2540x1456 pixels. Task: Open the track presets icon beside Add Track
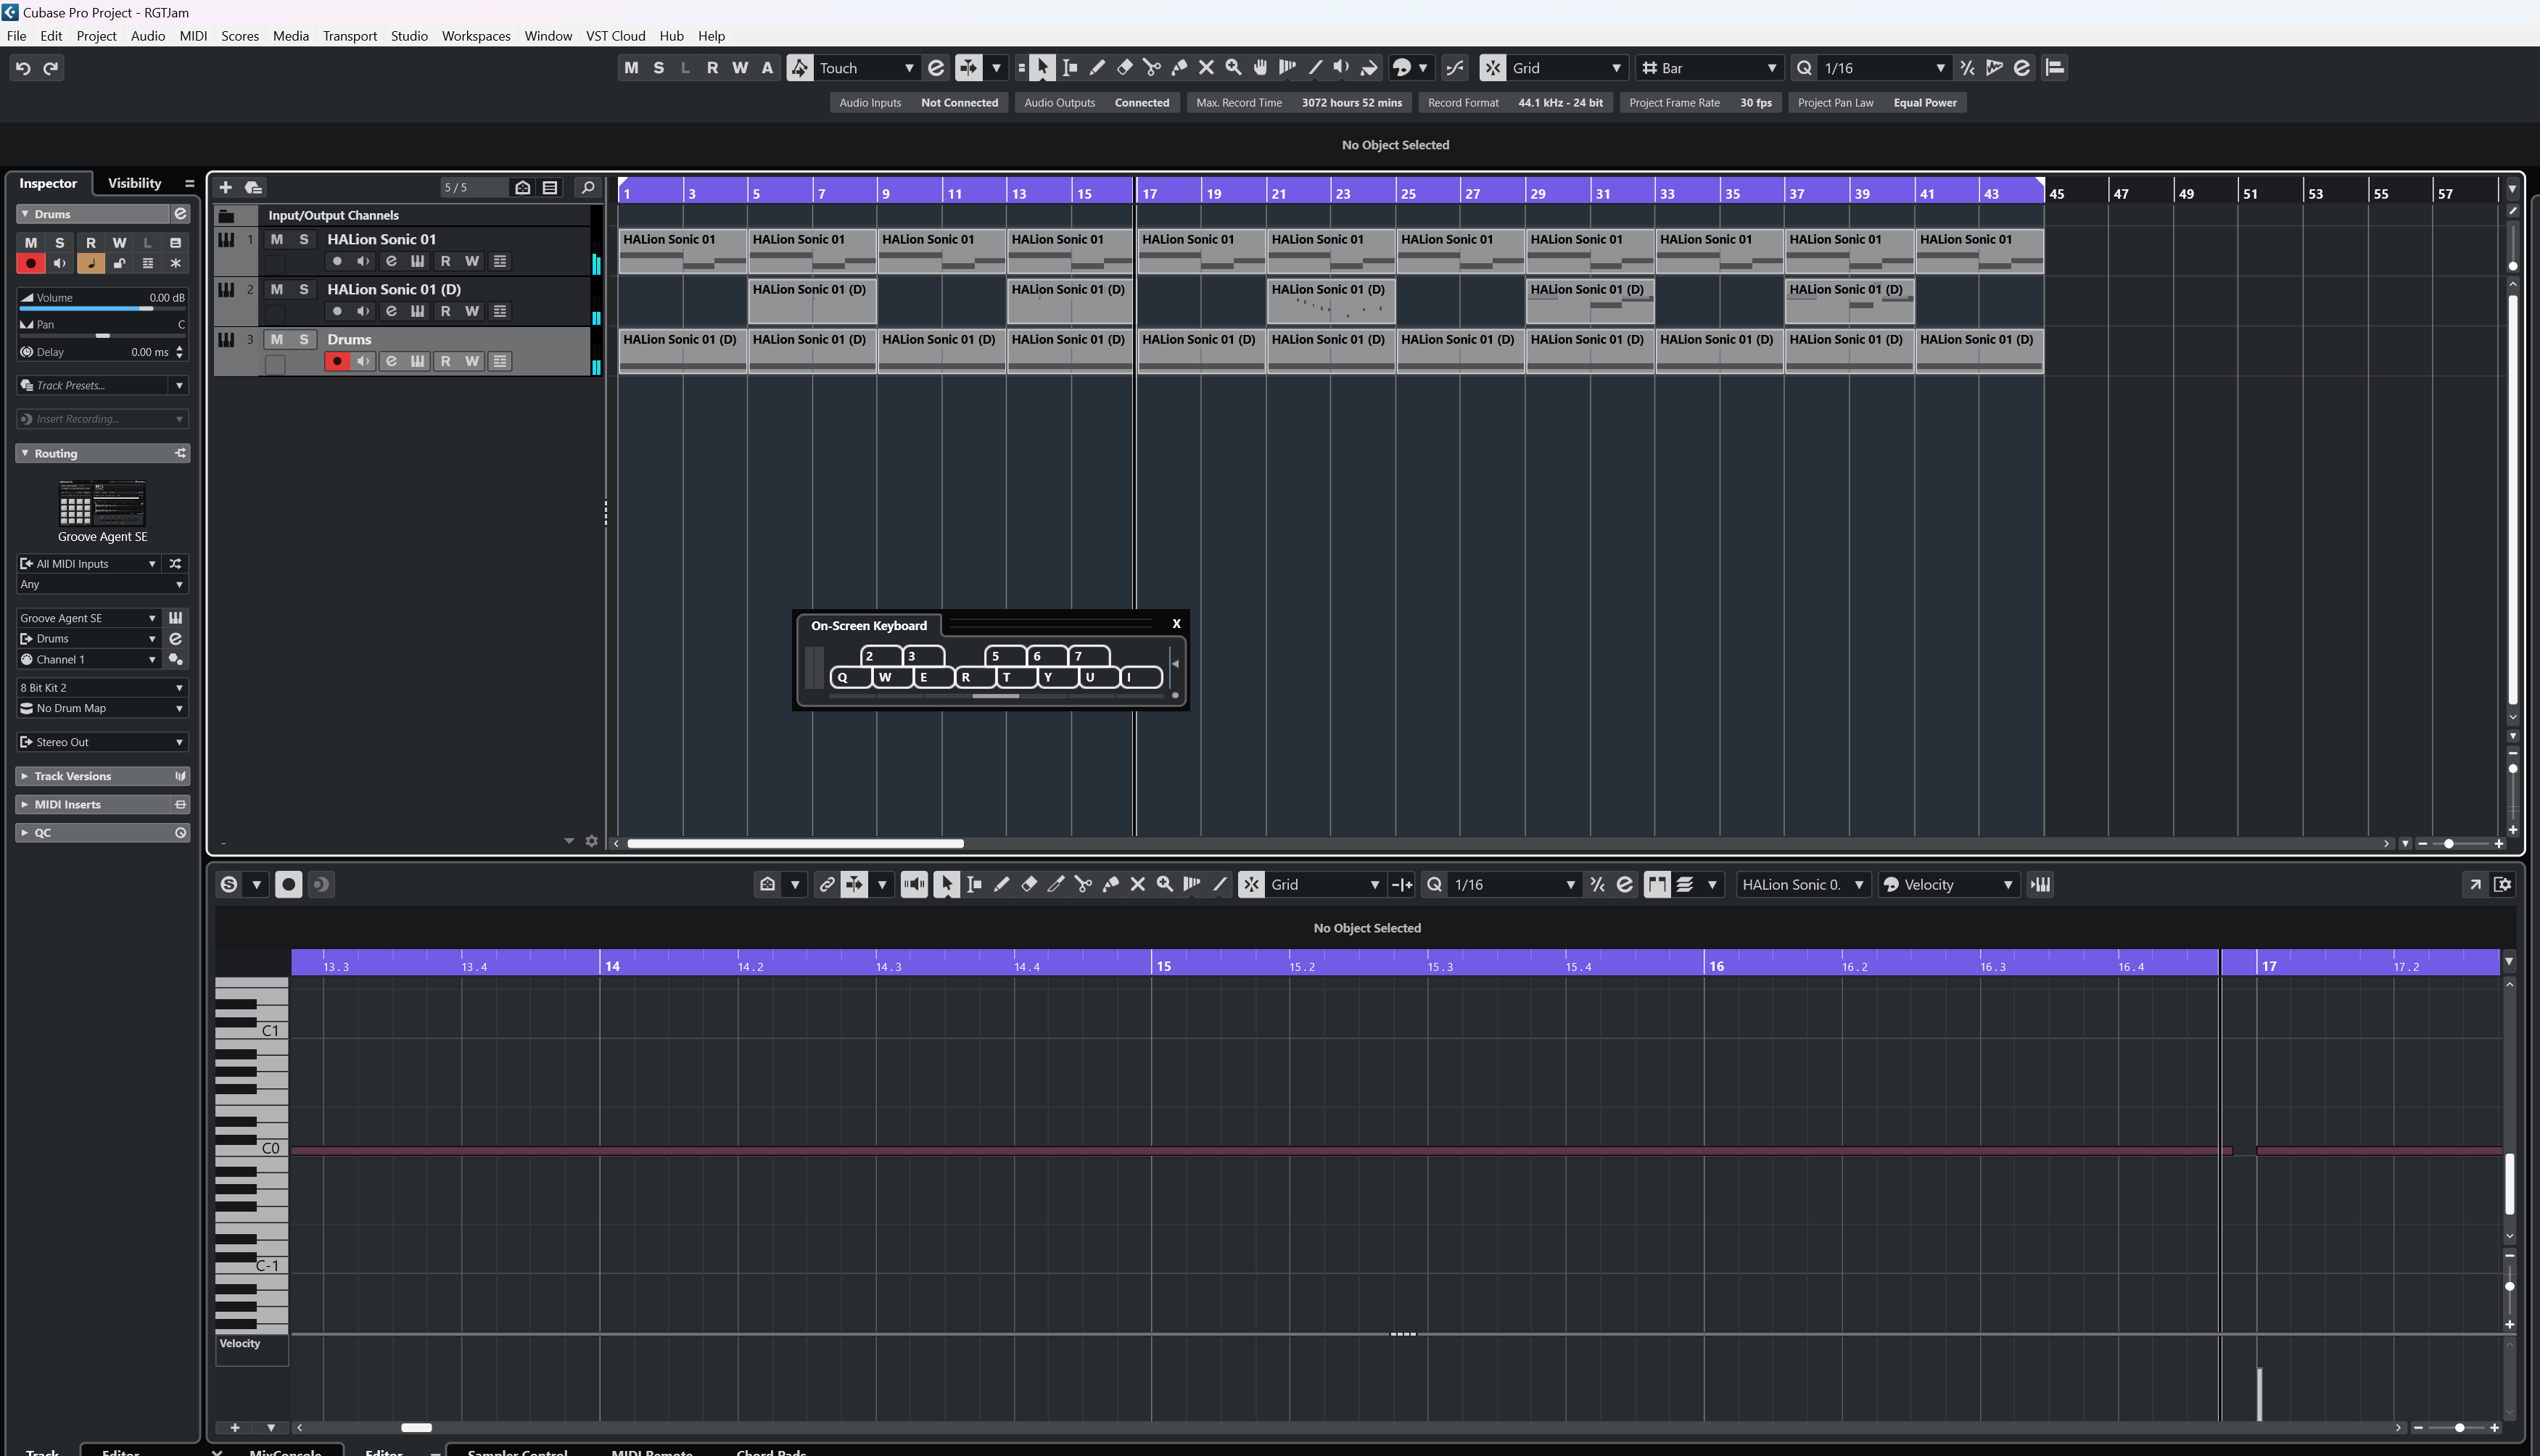pyautogui.click(x=253, y=187)
